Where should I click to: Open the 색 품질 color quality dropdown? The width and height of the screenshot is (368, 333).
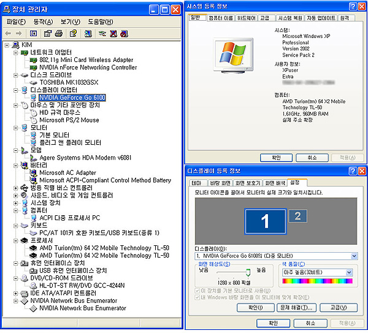click(x=349, y=272)
